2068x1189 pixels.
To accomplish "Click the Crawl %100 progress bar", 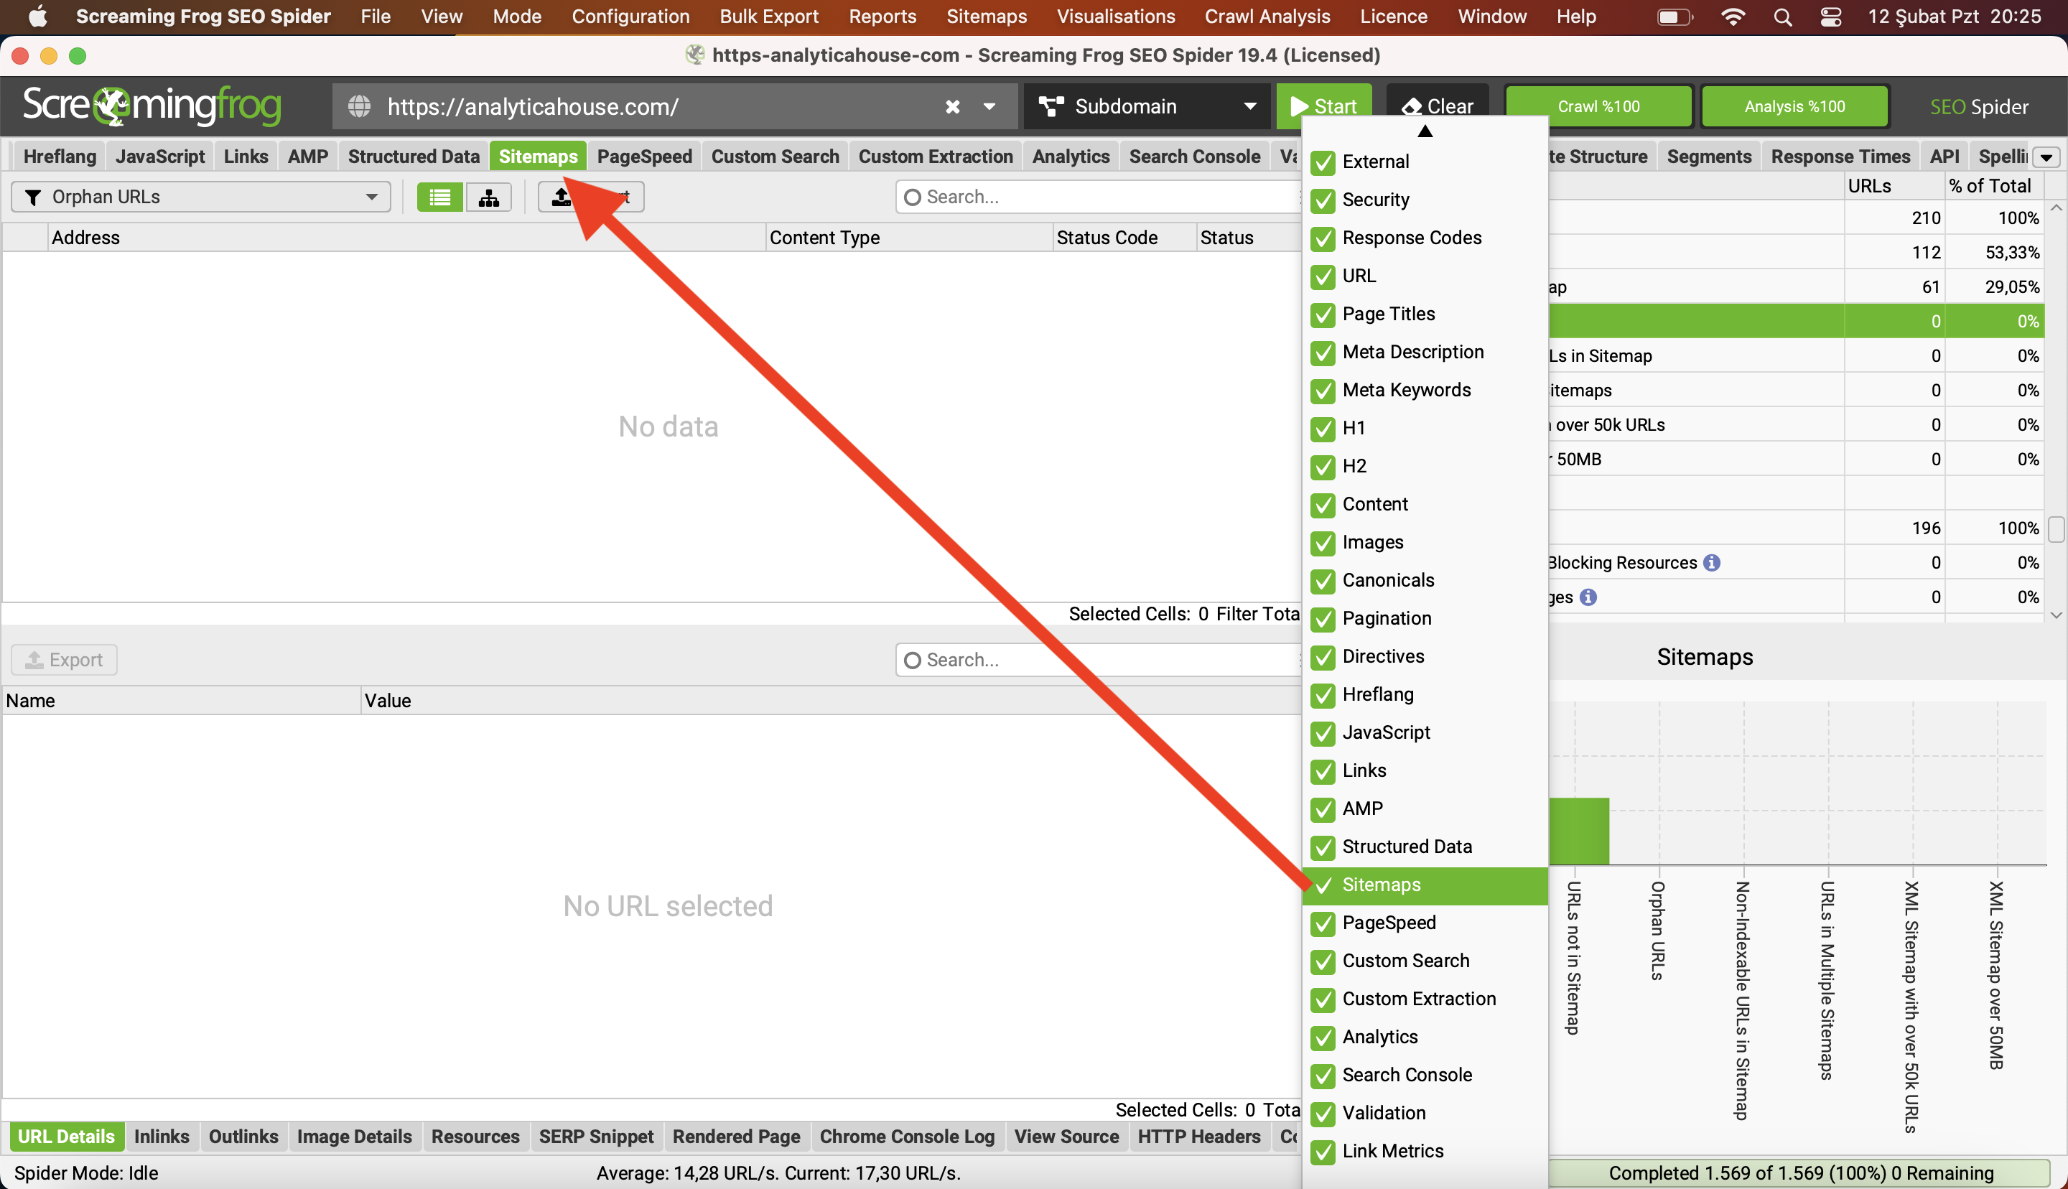I will [1598, 106].
